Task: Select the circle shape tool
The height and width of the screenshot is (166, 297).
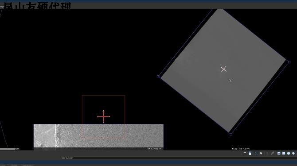Action: pyautogui.click(x=289, y=153)
